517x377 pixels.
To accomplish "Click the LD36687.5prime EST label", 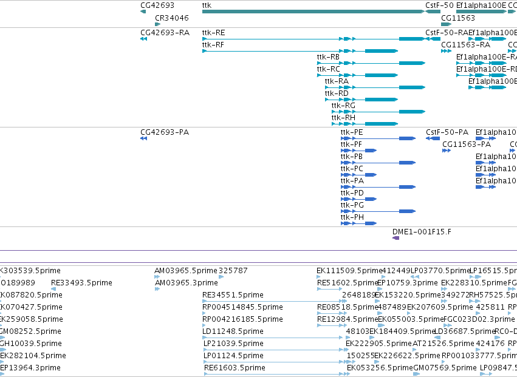I will click(465, 331).
